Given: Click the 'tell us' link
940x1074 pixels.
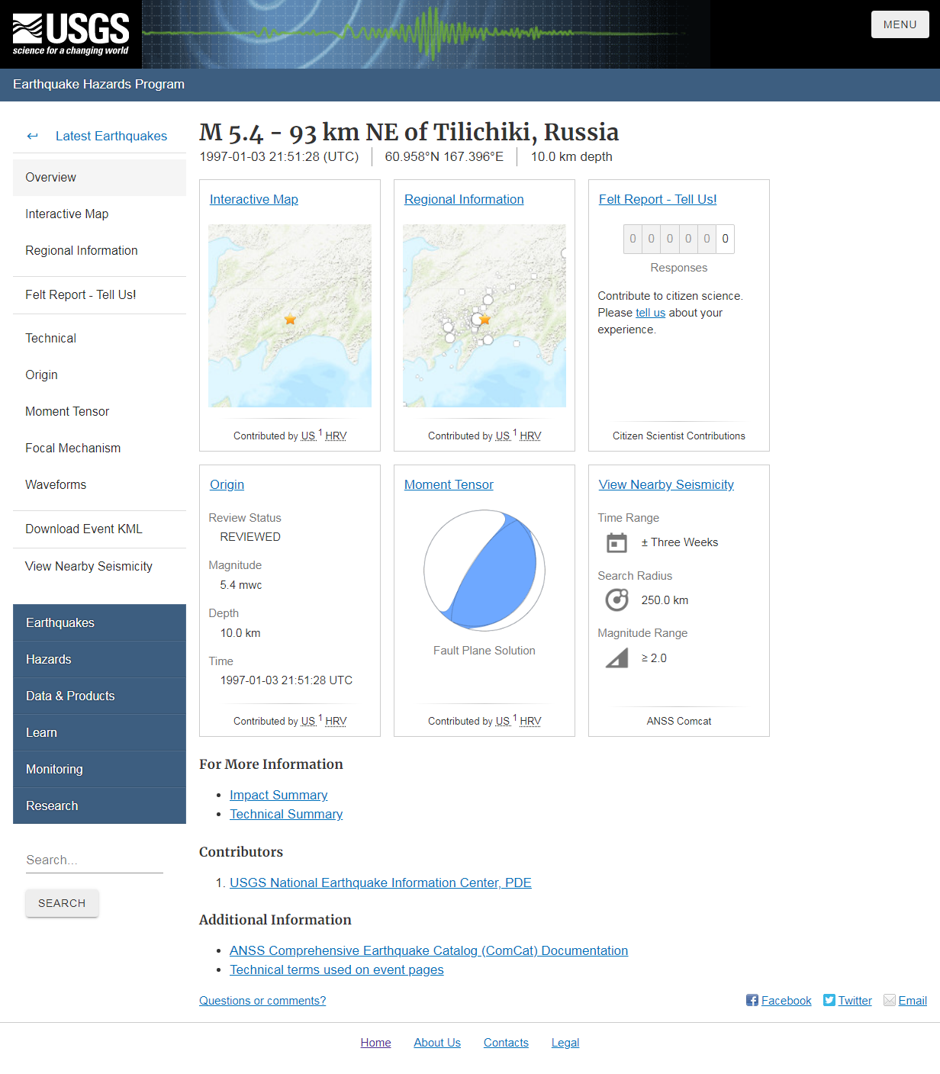Looking at the screenshot, I should (x=650, y=313).
